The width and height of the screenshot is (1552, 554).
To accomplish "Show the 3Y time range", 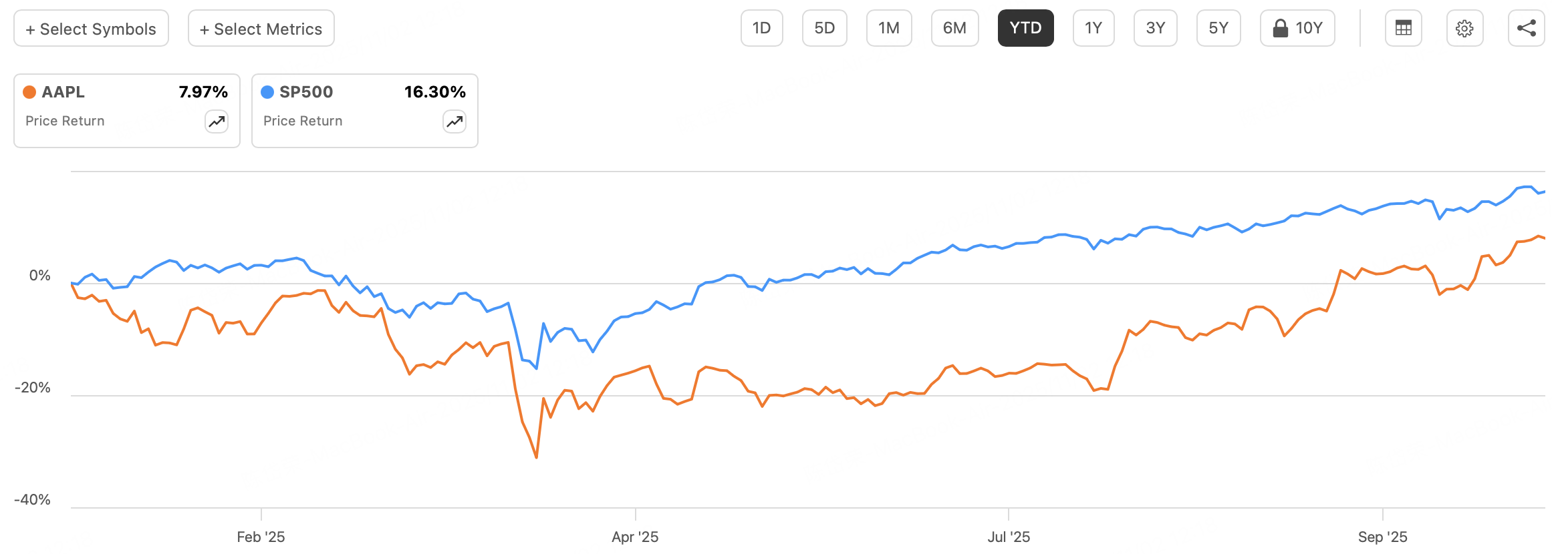I will (1155, 28).
